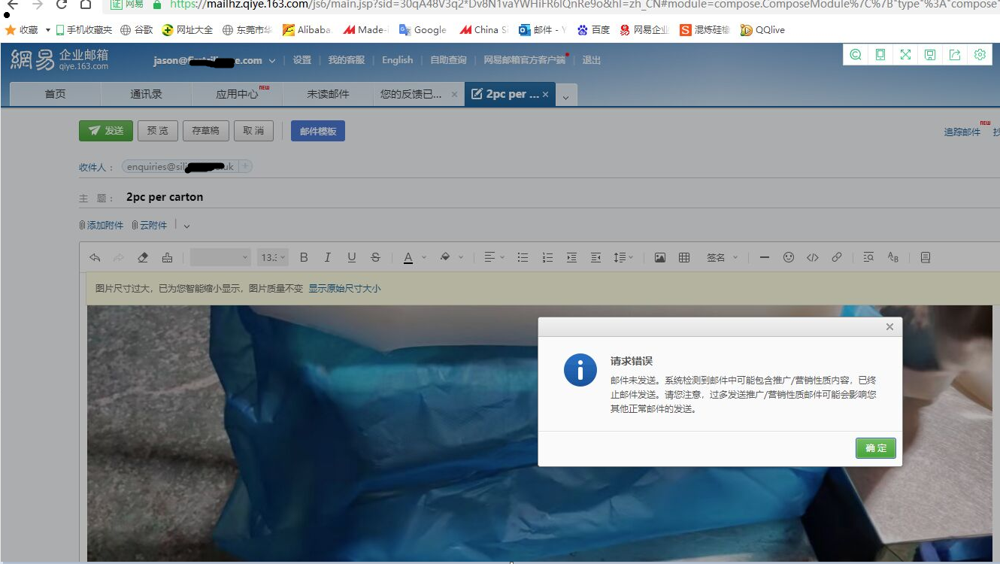The height and width of the screenshot is (564, 1000).
Task: Open the gear settings in green toolbar
Action: pos(980,54)
